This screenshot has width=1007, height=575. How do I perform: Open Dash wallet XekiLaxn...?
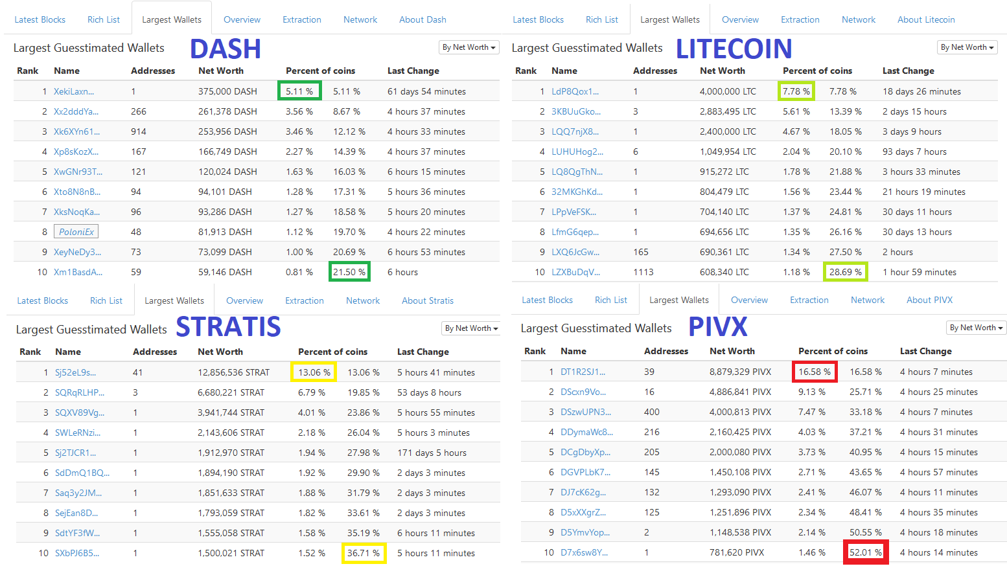pyautogui.click(x=74, y=91)
